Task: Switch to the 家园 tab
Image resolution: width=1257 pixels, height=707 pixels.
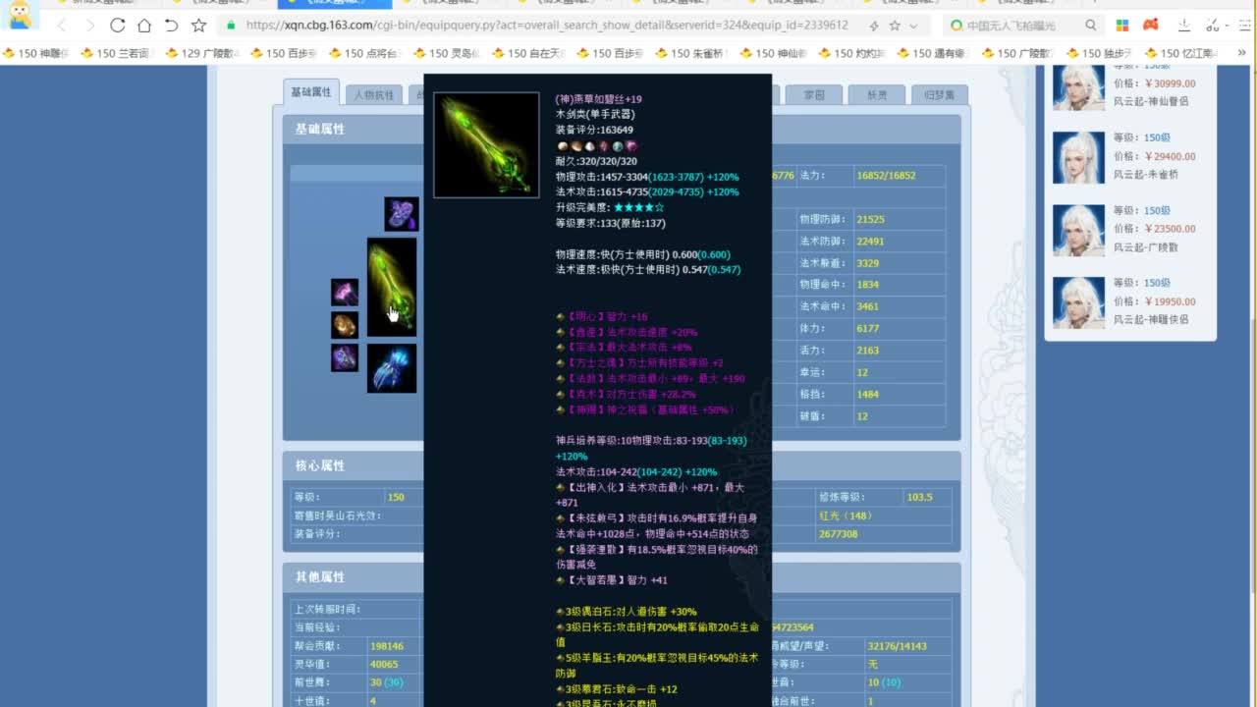Action: (814, 95)
